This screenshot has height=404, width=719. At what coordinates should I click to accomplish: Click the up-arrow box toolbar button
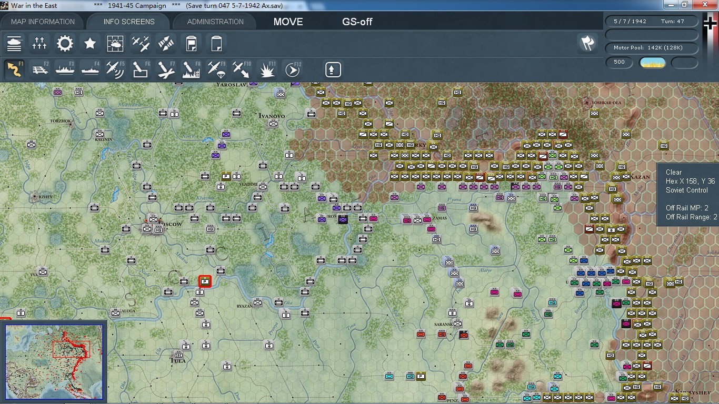point(333,69)
